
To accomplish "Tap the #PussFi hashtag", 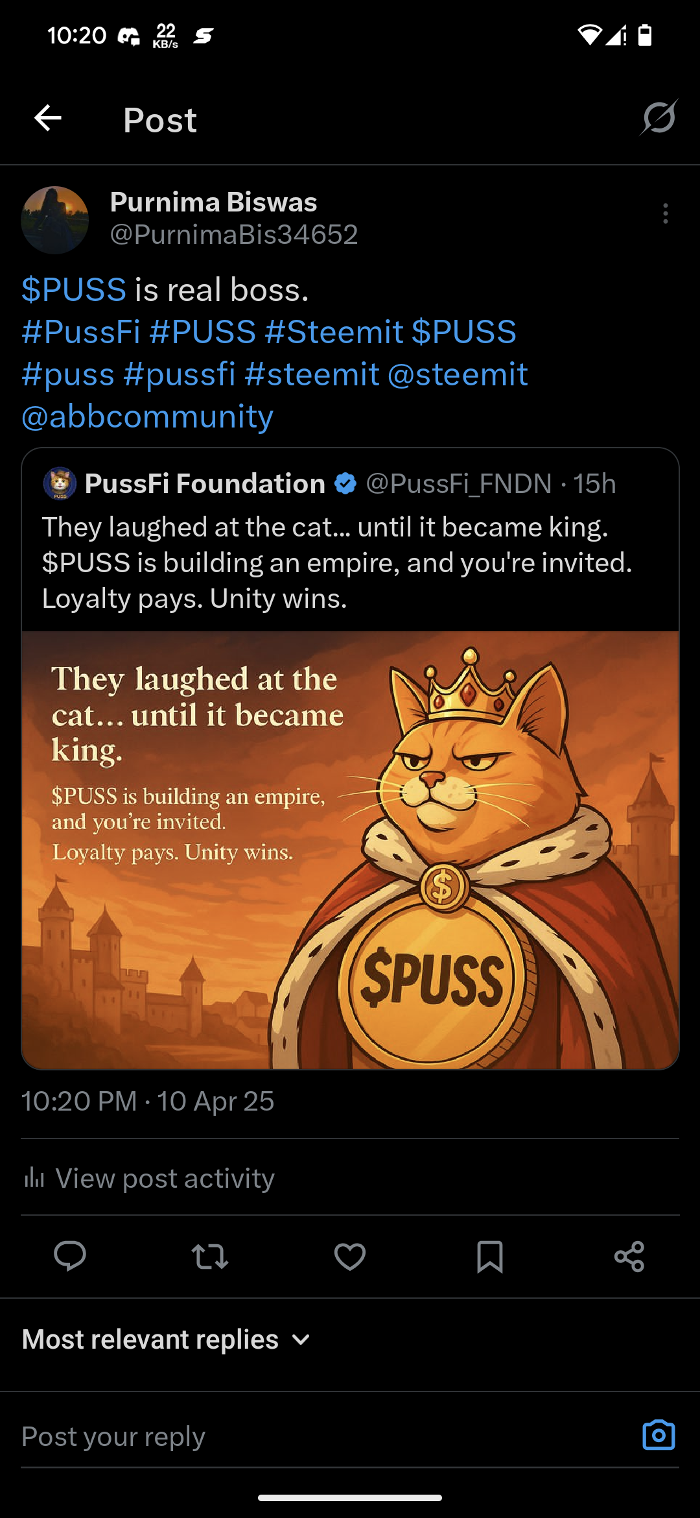I will coord(81,332).
